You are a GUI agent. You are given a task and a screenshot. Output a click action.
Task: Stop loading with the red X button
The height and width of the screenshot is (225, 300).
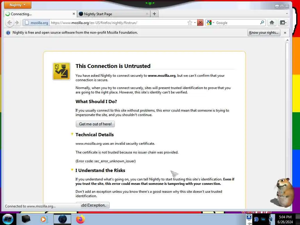click(x=200, y=23)
